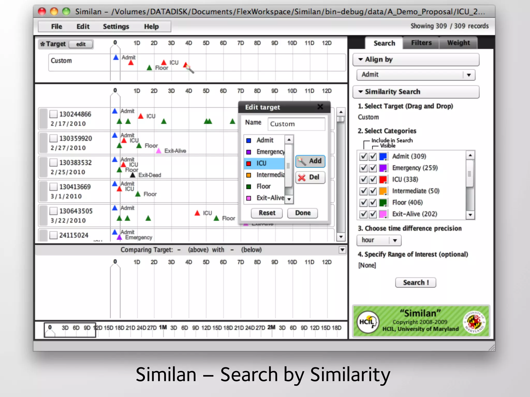
Task: Click the Reset button in Edit target
Action: point(267,213)
